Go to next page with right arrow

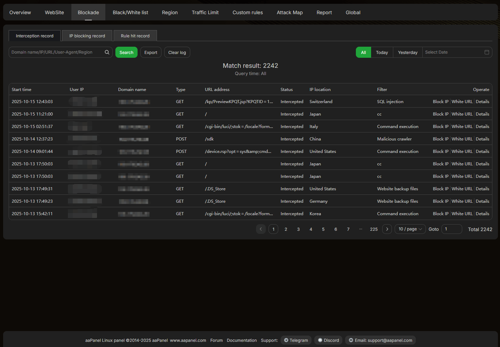pyautogui.click(x=387, y=229)
